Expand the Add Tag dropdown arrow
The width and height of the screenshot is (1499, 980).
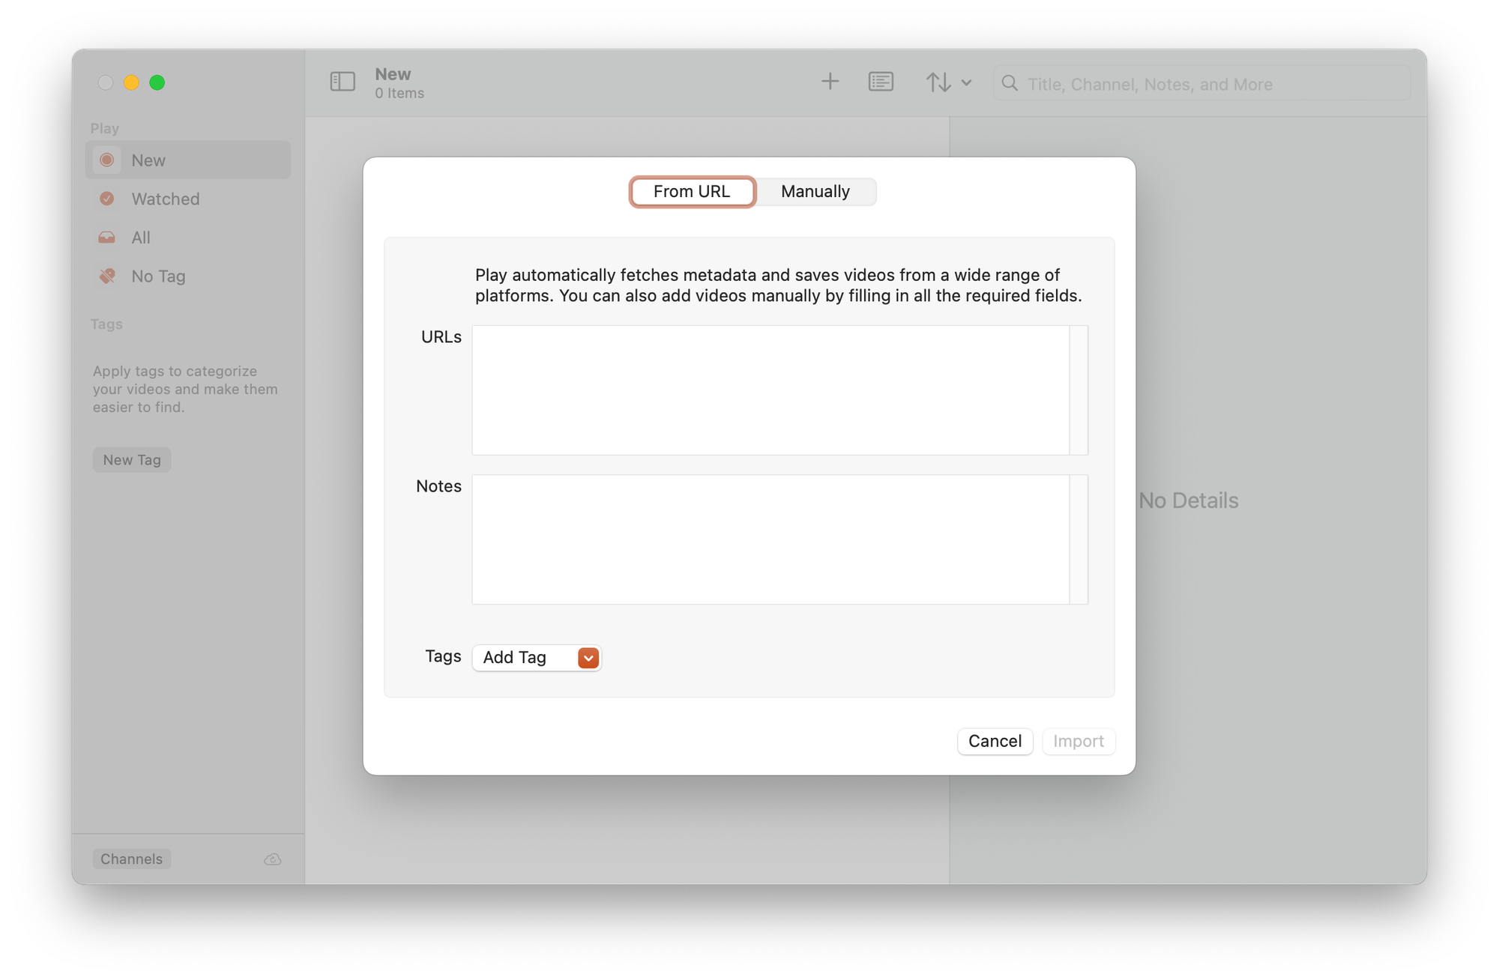point(588,658)
